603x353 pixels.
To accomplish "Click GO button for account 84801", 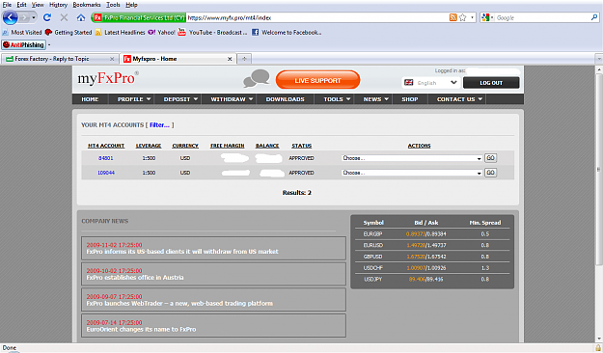I will 490,158.
